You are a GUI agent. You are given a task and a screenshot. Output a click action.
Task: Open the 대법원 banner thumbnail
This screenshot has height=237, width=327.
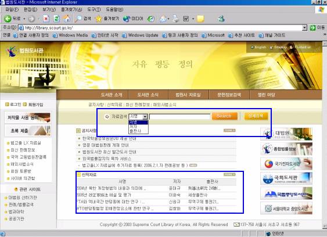coord(286,134)
